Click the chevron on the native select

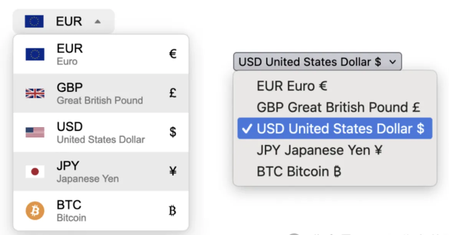[392, 62]
